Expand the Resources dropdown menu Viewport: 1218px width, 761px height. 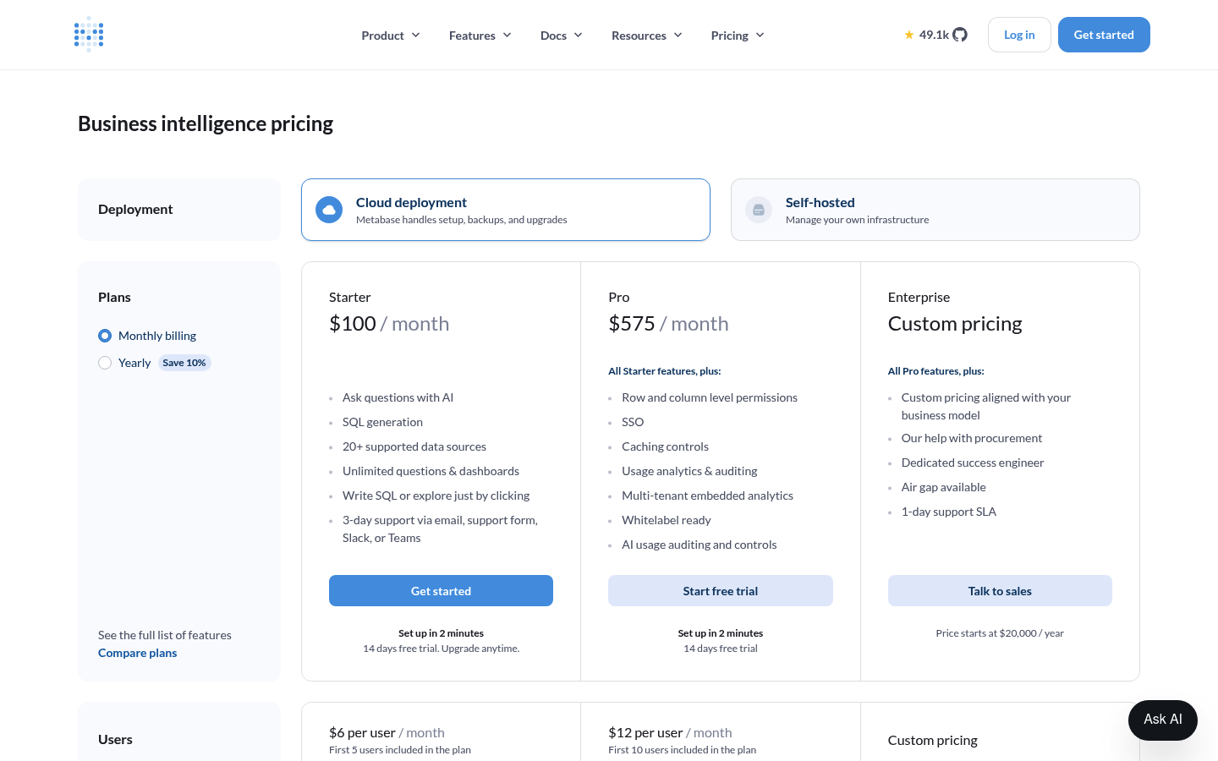pyautogui.click(x=647, y=36)
